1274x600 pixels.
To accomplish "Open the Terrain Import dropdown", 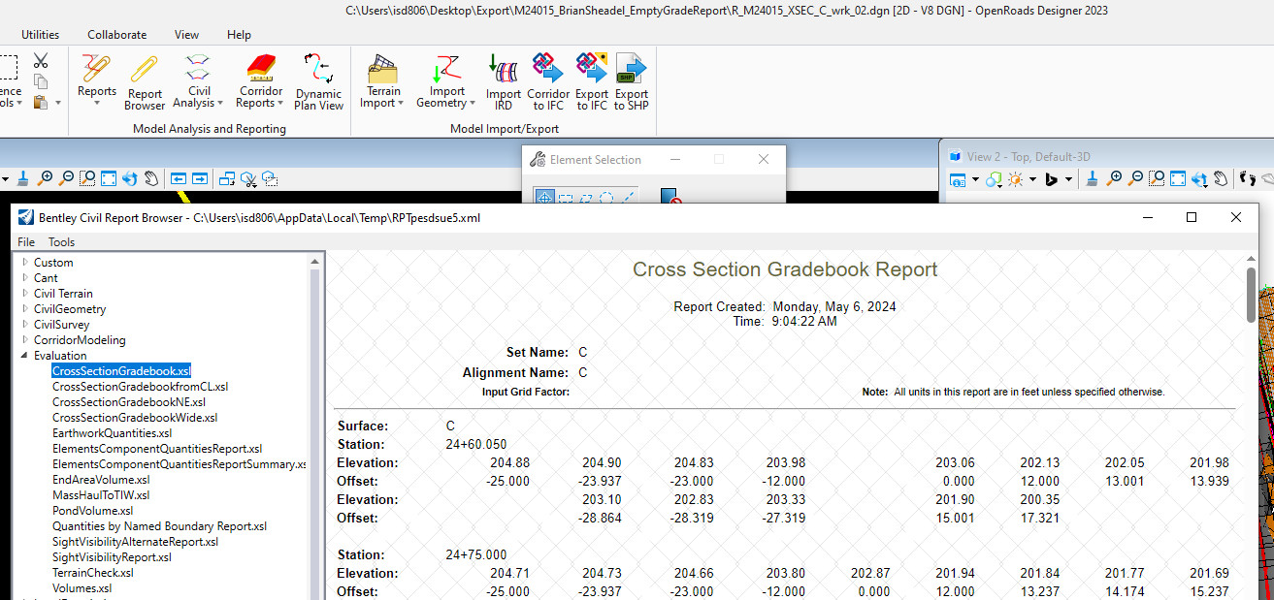I will [x=382, y=81].
